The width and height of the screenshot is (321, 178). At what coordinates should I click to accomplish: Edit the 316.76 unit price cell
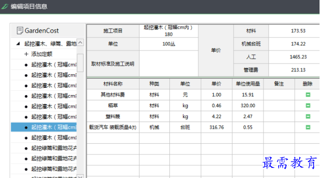[216, 127]
